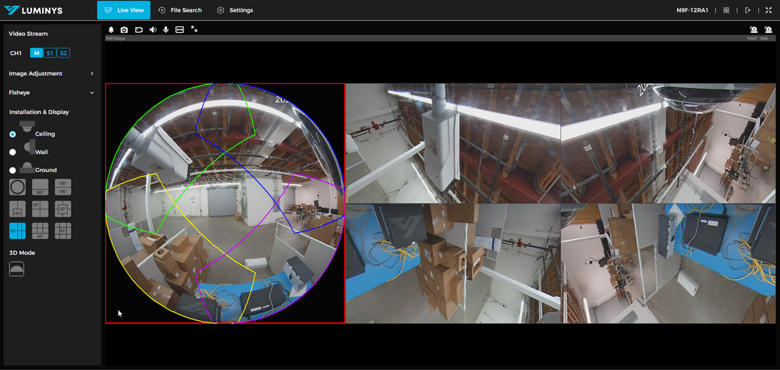Expand the Image Adjustment section

click(x=92, y=73)
